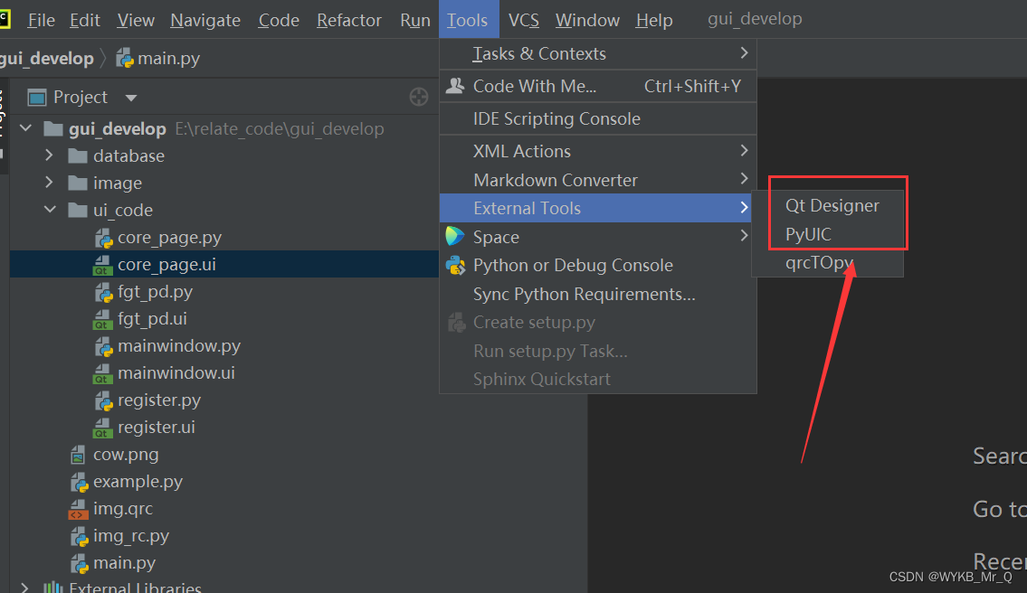Viewport: 1027px width, 593px height.
Task: Choose Sync Python Requirements option
Action: 584,294
